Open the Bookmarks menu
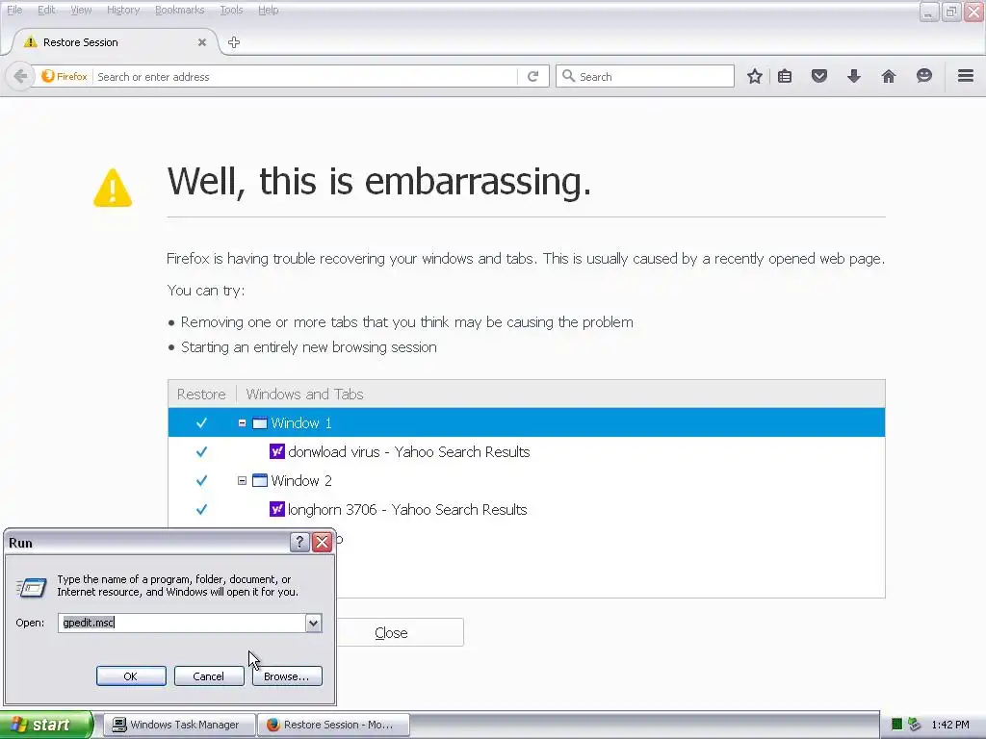 pyautogui.click(x=180, y=10)
